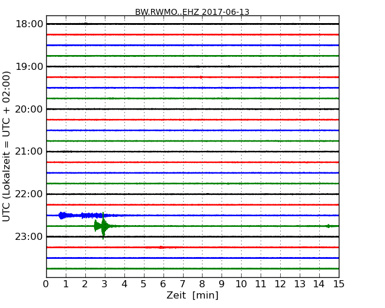Click the 2 tick on the minute axis
Viewport: 385px width, 308px height.
[85, 284]
